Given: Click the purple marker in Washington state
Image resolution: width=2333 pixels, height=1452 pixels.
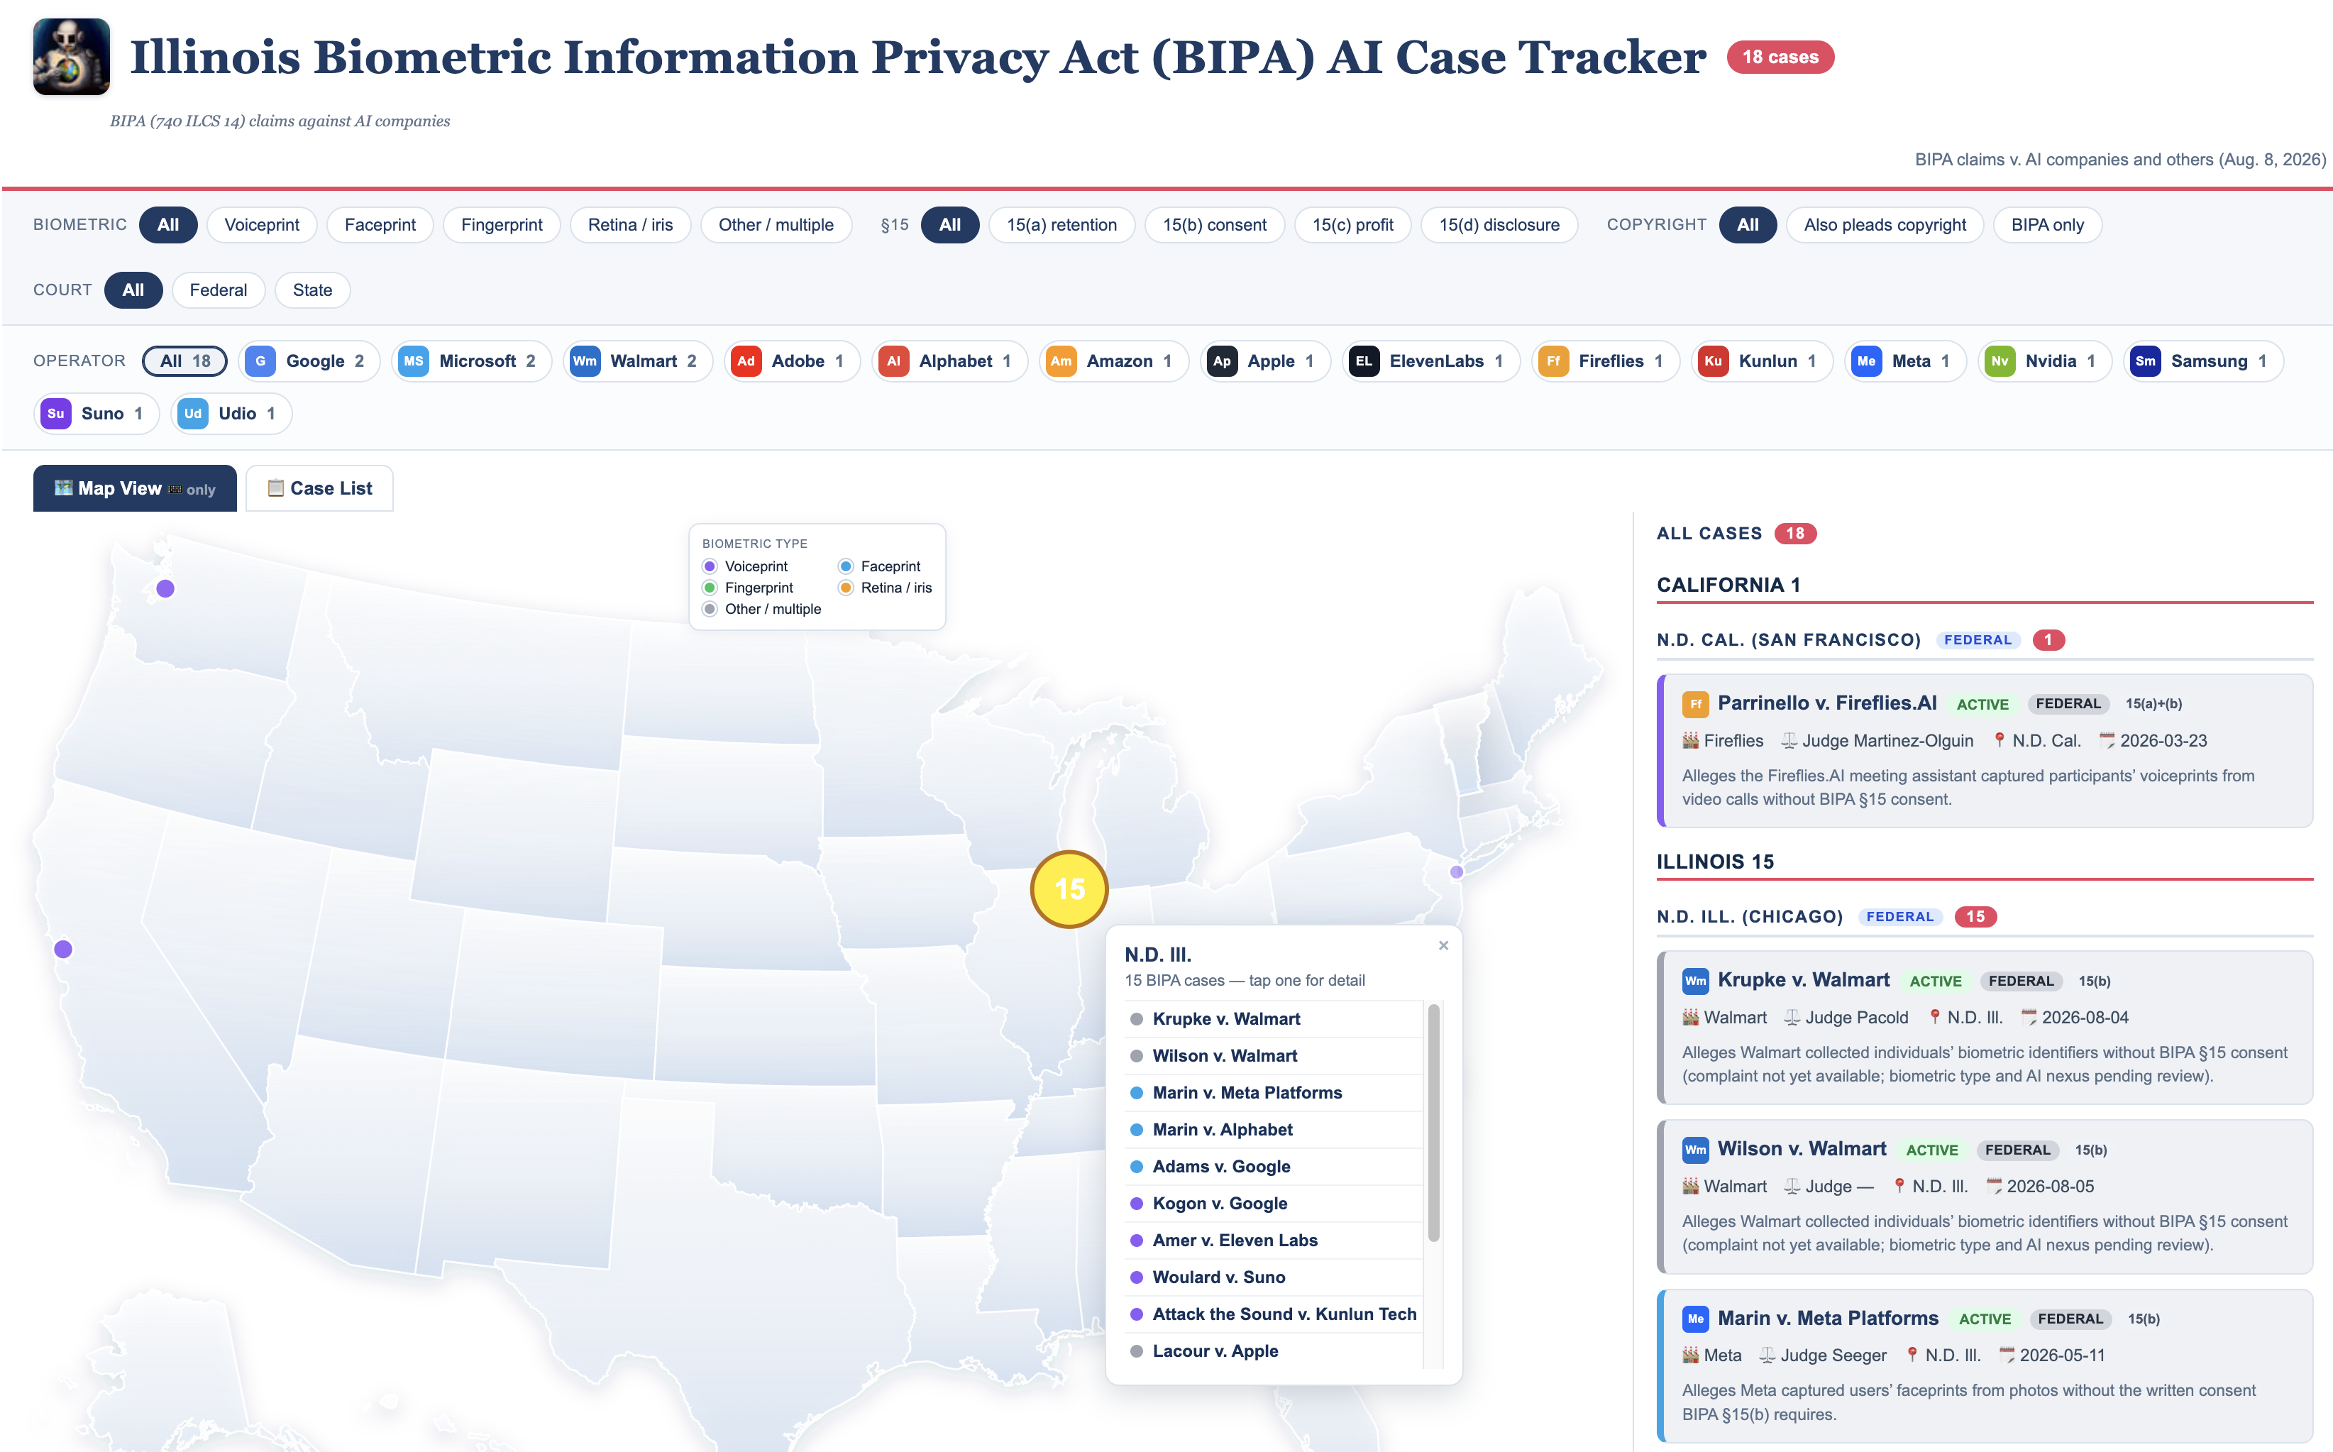Looking at the screenshot, I should [165, 588].
